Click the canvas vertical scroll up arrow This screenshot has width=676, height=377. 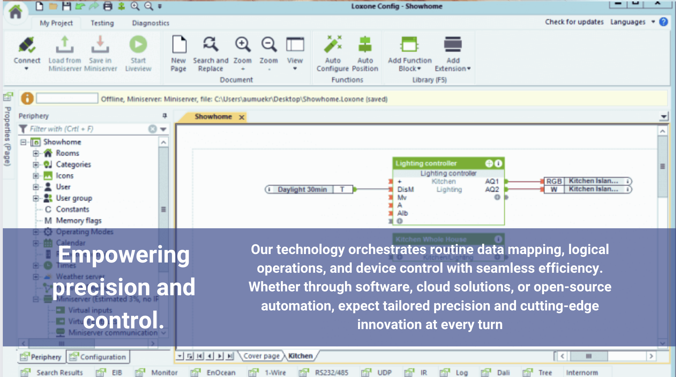(663, 131)
